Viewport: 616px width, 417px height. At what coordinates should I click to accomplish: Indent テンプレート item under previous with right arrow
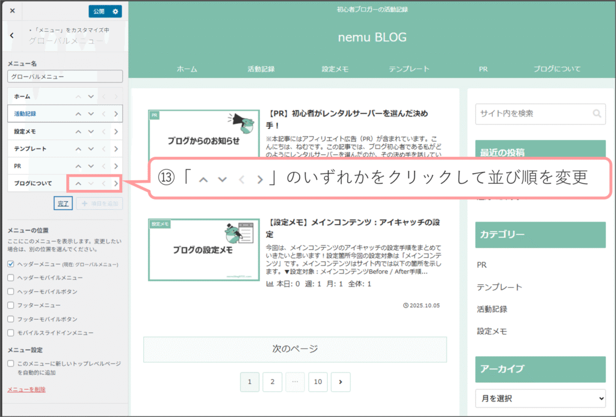click(115, 148)
